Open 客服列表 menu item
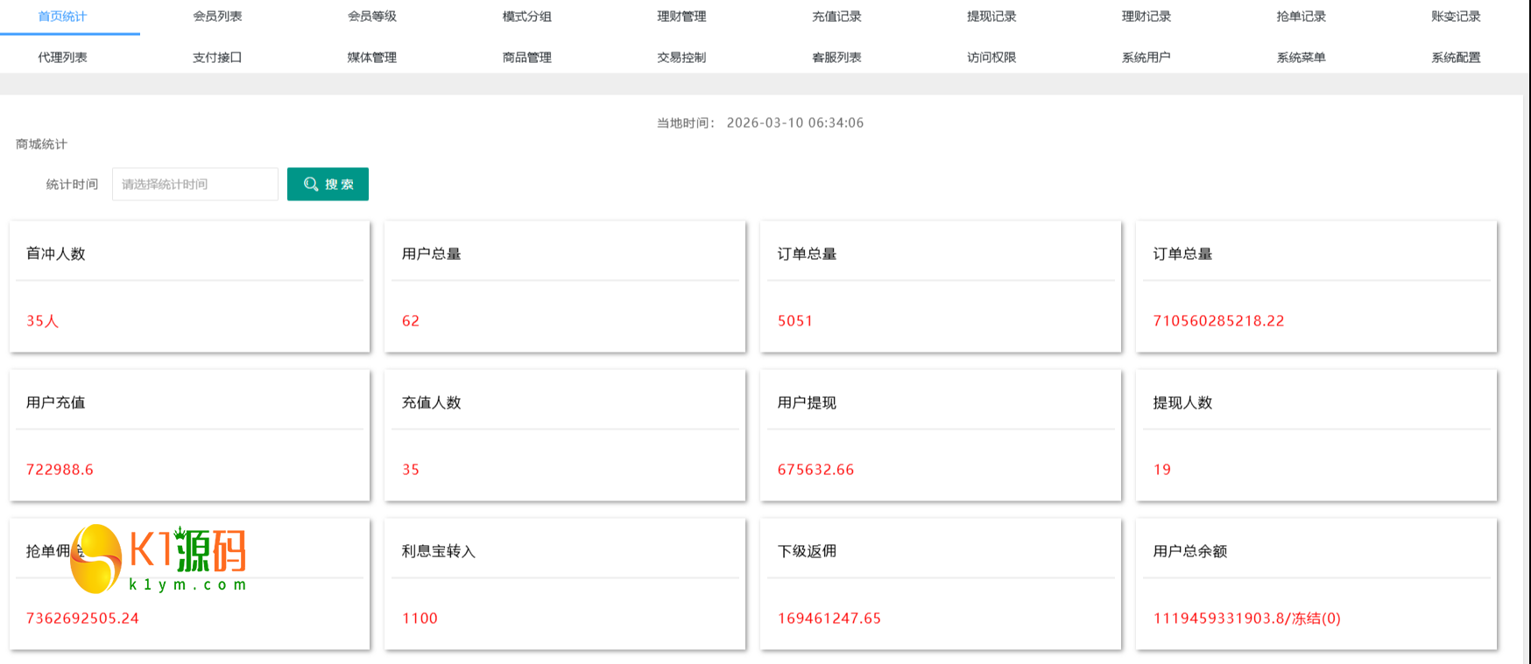The image size is (1531, 664). 836,58
